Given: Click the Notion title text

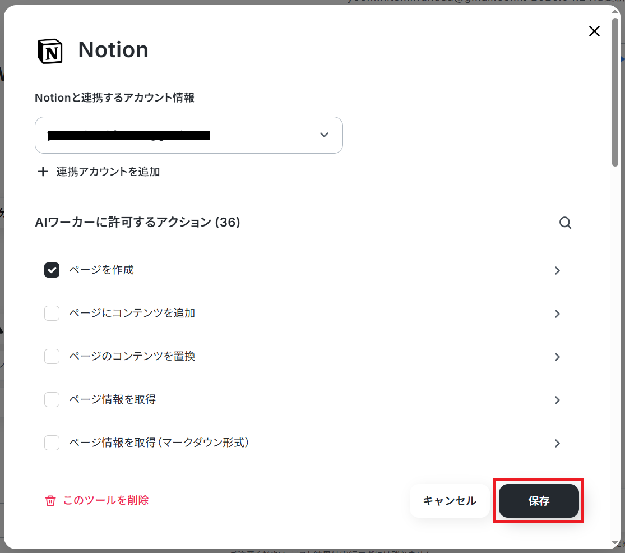Looking at the screenshot, I should [x=113, y=50].
